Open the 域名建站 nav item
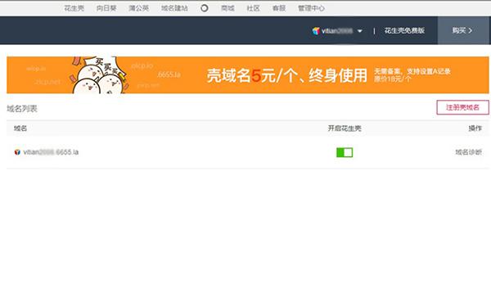The width and height of the screenshot is (491, 297). point(174,8)
